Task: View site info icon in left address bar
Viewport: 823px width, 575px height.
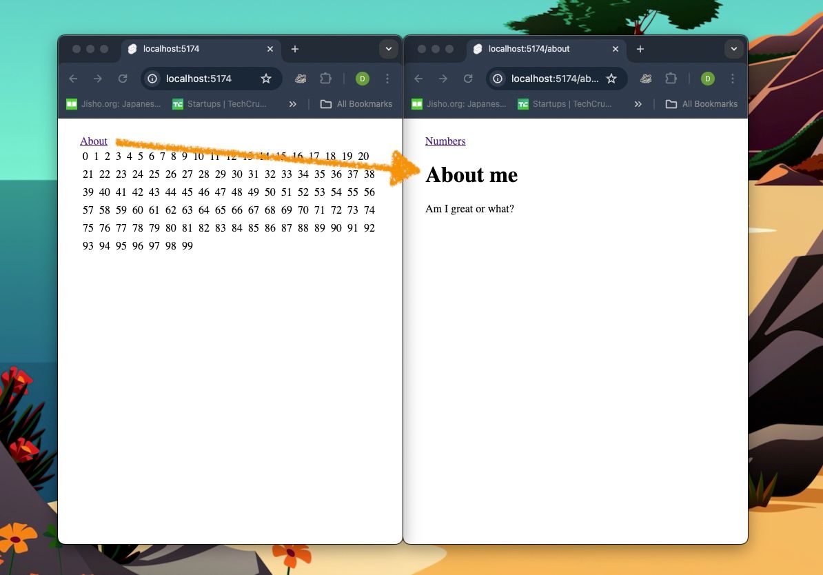Action: click(153, 79)
